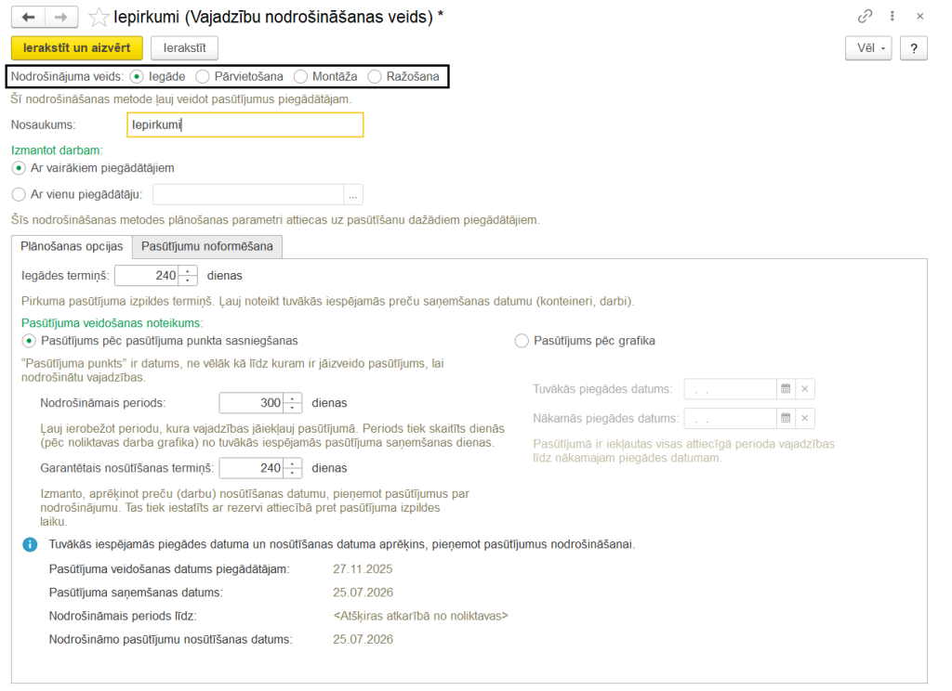Open the vertical ellipsis menu icon
The height and width of the screenshot is (691, 952).
click(893, 16)
